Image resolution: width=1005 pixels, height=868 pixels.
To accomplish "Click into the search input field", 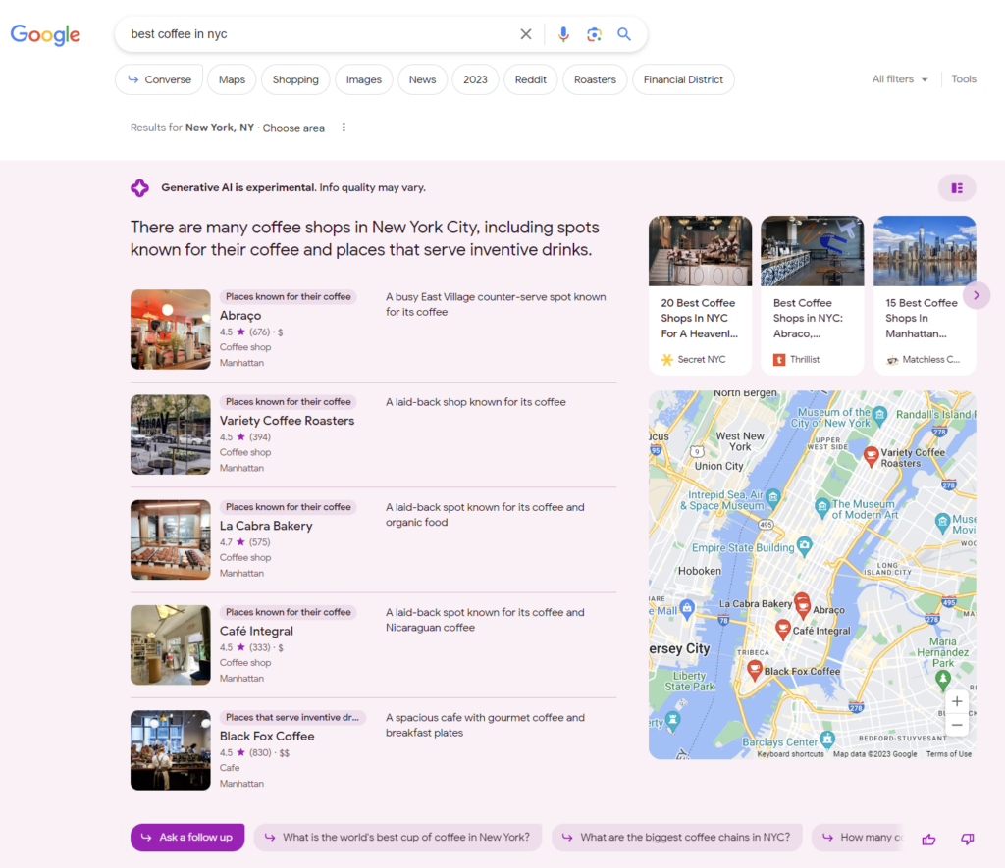I will tap(321, 34).
